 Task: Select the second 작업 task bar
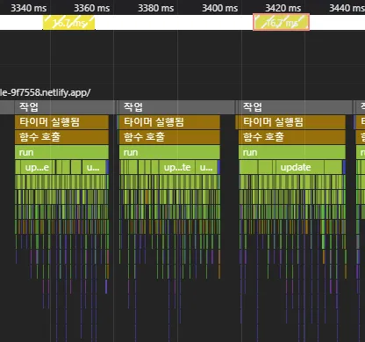coord(176,107)
